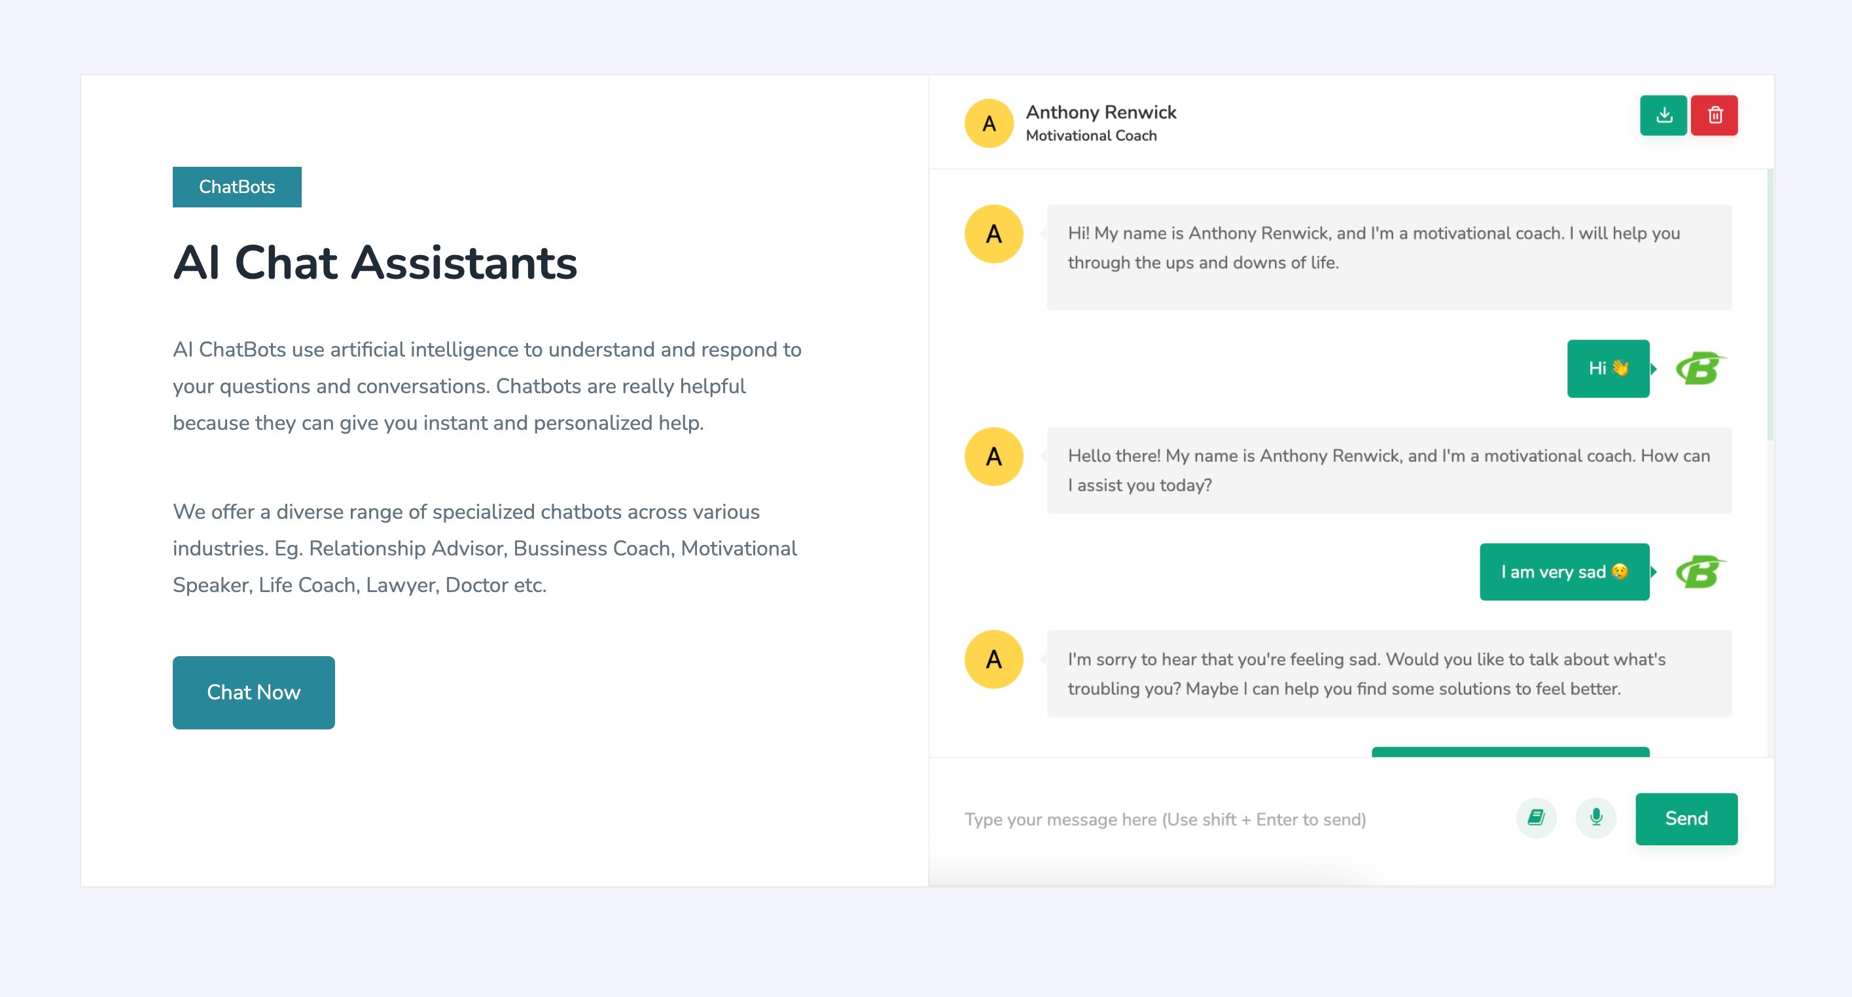Click the red trash delete icon

(x=1714, y=115)
